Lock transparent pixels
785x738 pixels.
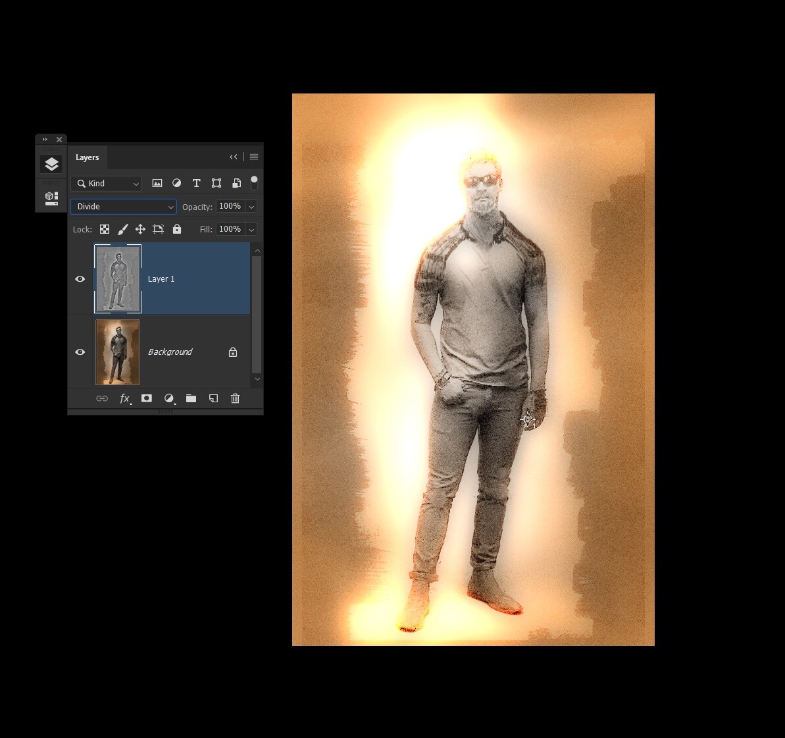tap(105, 230)
